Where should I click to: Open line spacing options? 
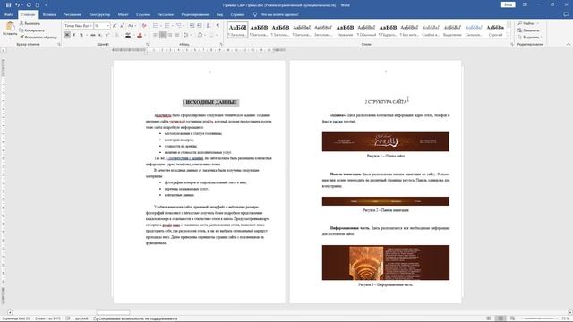(186, 35)
